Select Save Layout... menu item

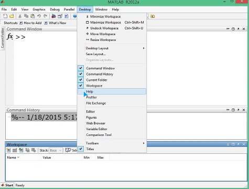click(x=112, y=54)
